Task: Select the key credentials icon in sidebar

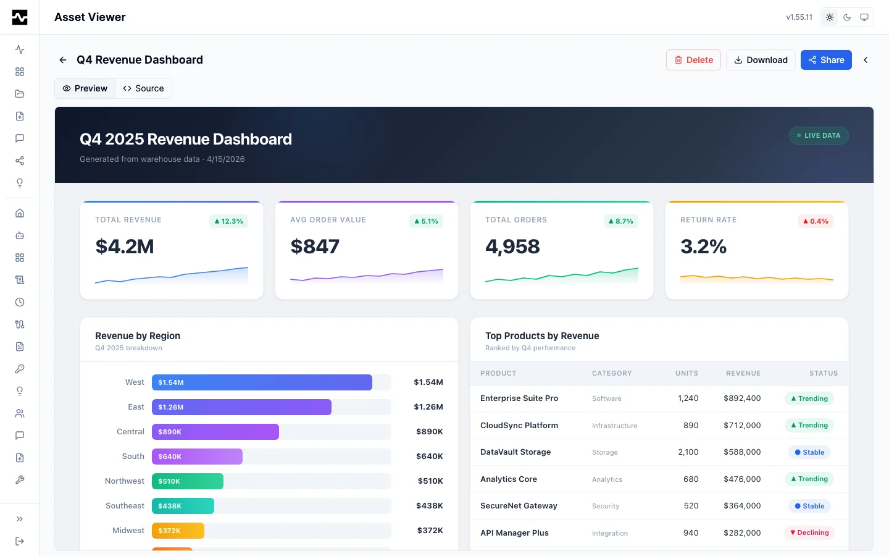Action: 19,369
